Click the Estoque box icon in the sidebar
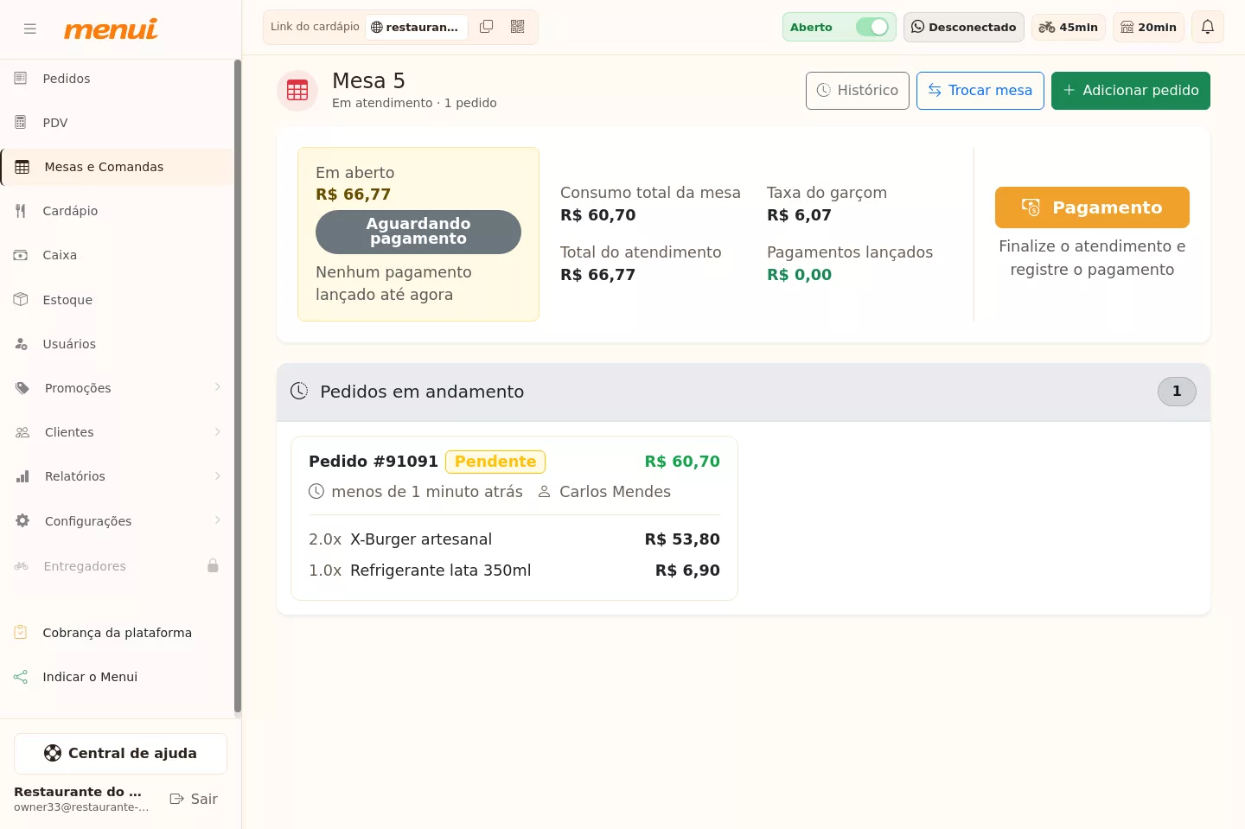This screenshot has height=829, width=1245. tap(21, 299)
